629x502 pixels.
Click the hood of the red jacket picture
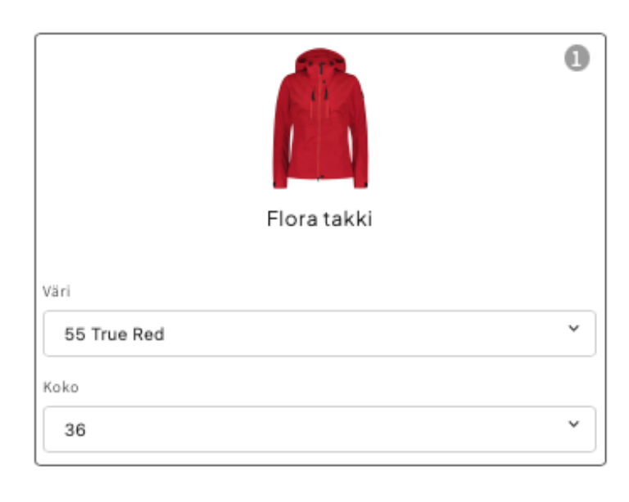(320, 60)
